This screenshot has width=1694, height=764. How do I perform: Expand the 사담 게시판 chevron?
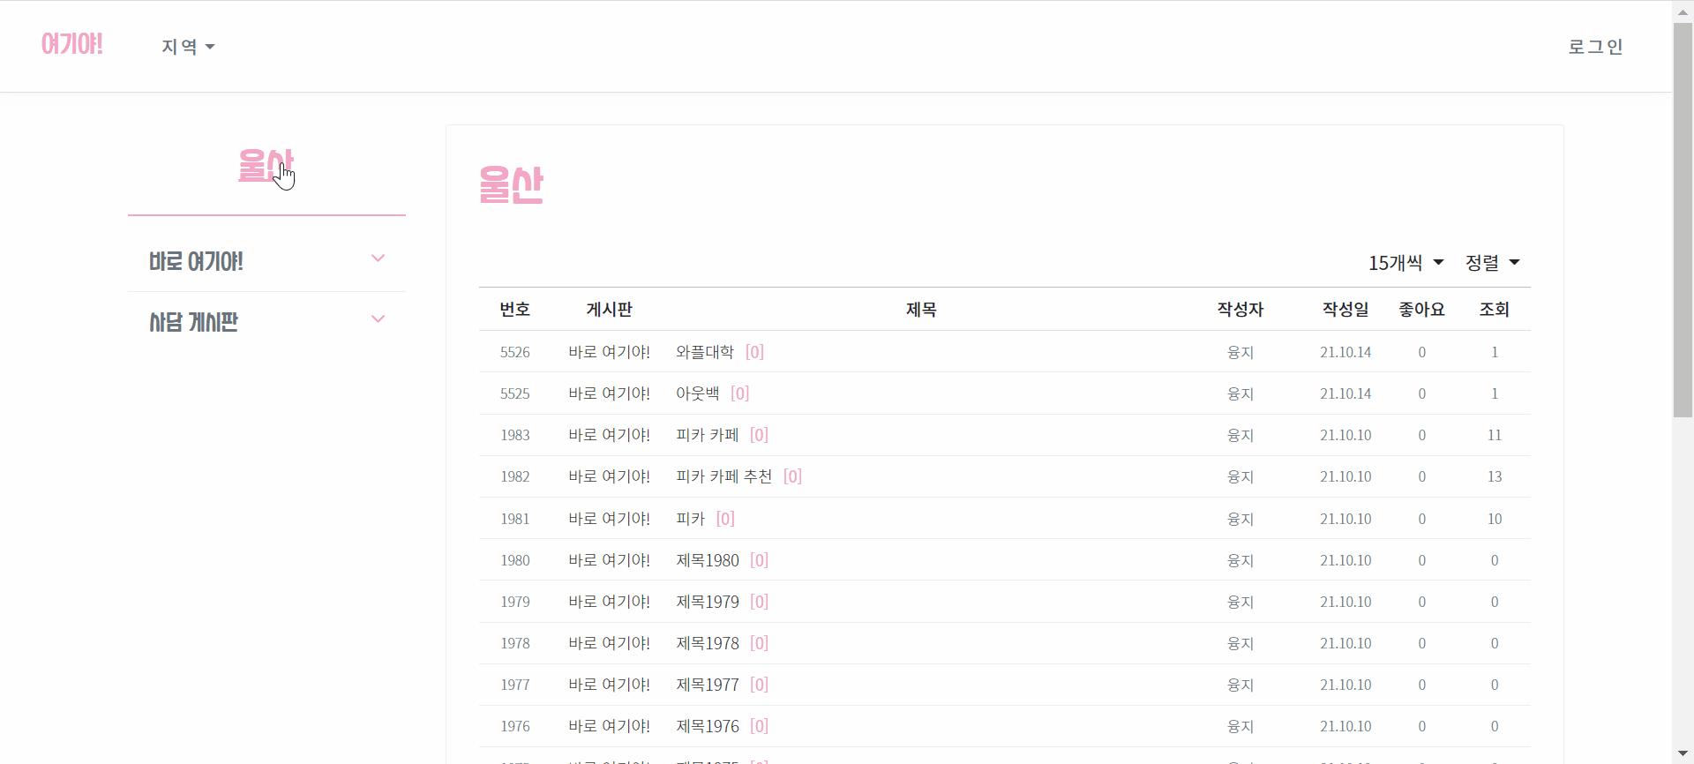pos(379,319)
